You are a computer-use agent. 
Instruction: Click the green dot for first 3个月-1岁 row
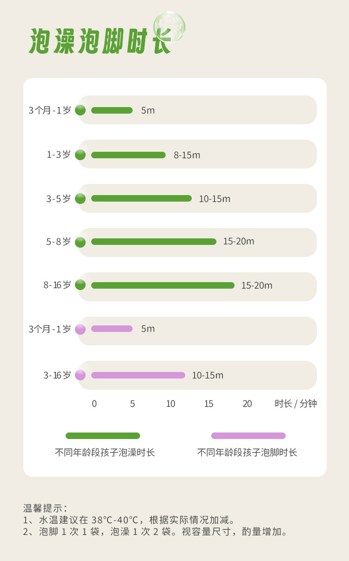tap(81, 110)
